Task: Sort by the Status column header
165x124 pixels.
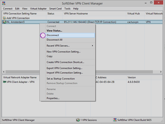Action: [54, 13]
